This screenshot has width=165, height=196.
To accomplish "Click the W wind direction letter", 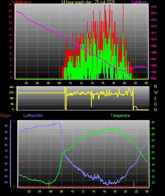I will pos(156,93).
